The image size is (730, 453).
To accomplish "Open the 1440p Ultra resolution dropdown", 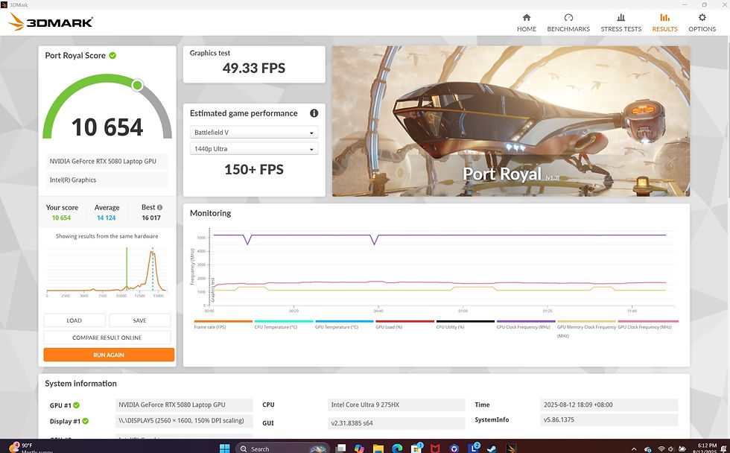I will pos(254,149).
